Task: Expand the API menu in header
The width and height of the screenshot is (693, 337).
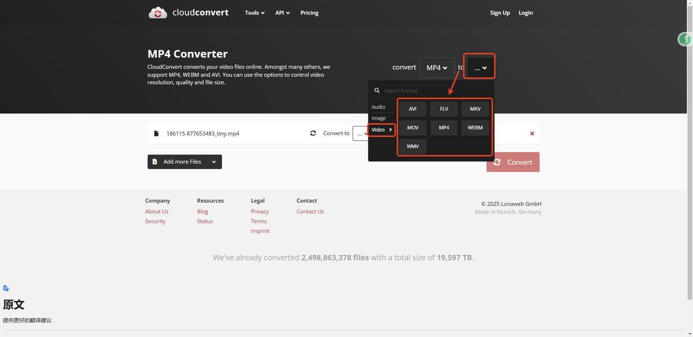Action: click(x=282, y=13)
